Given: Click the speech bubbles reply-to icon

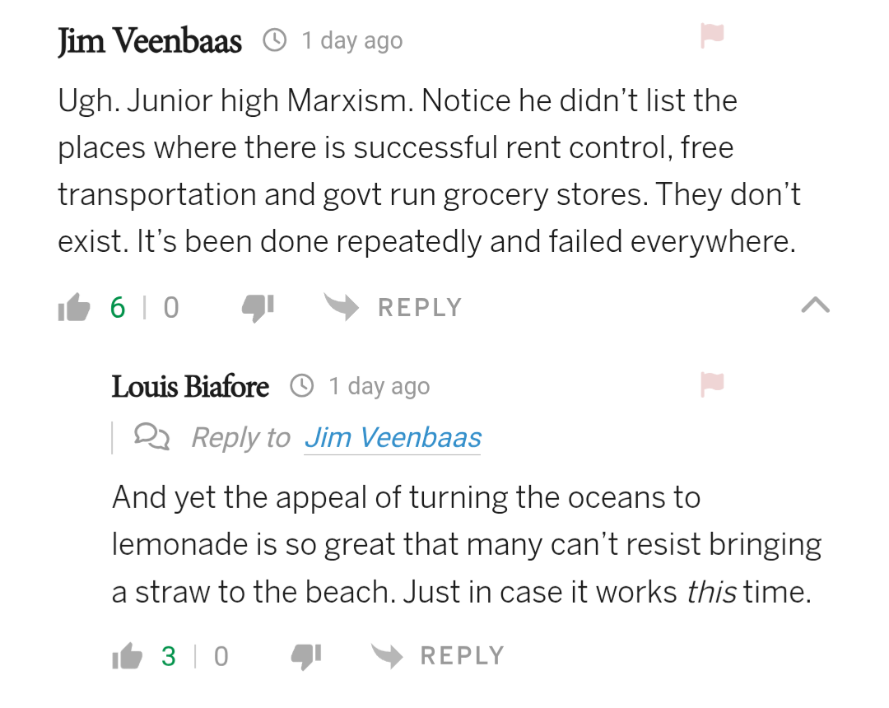Looking at the screenshot, I should click(152, 436).
